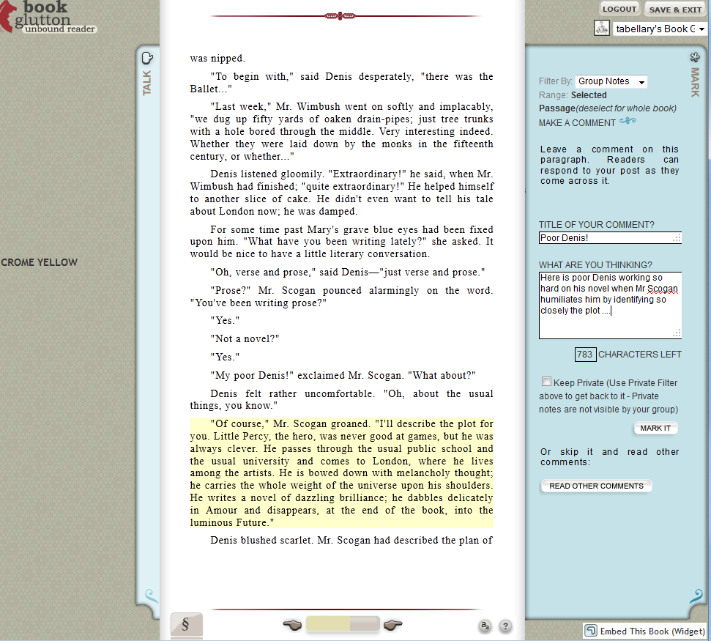Select paragraph starting 'My poor Denis!'
This screenshot has width=711, height=641.
pos(343,375)
